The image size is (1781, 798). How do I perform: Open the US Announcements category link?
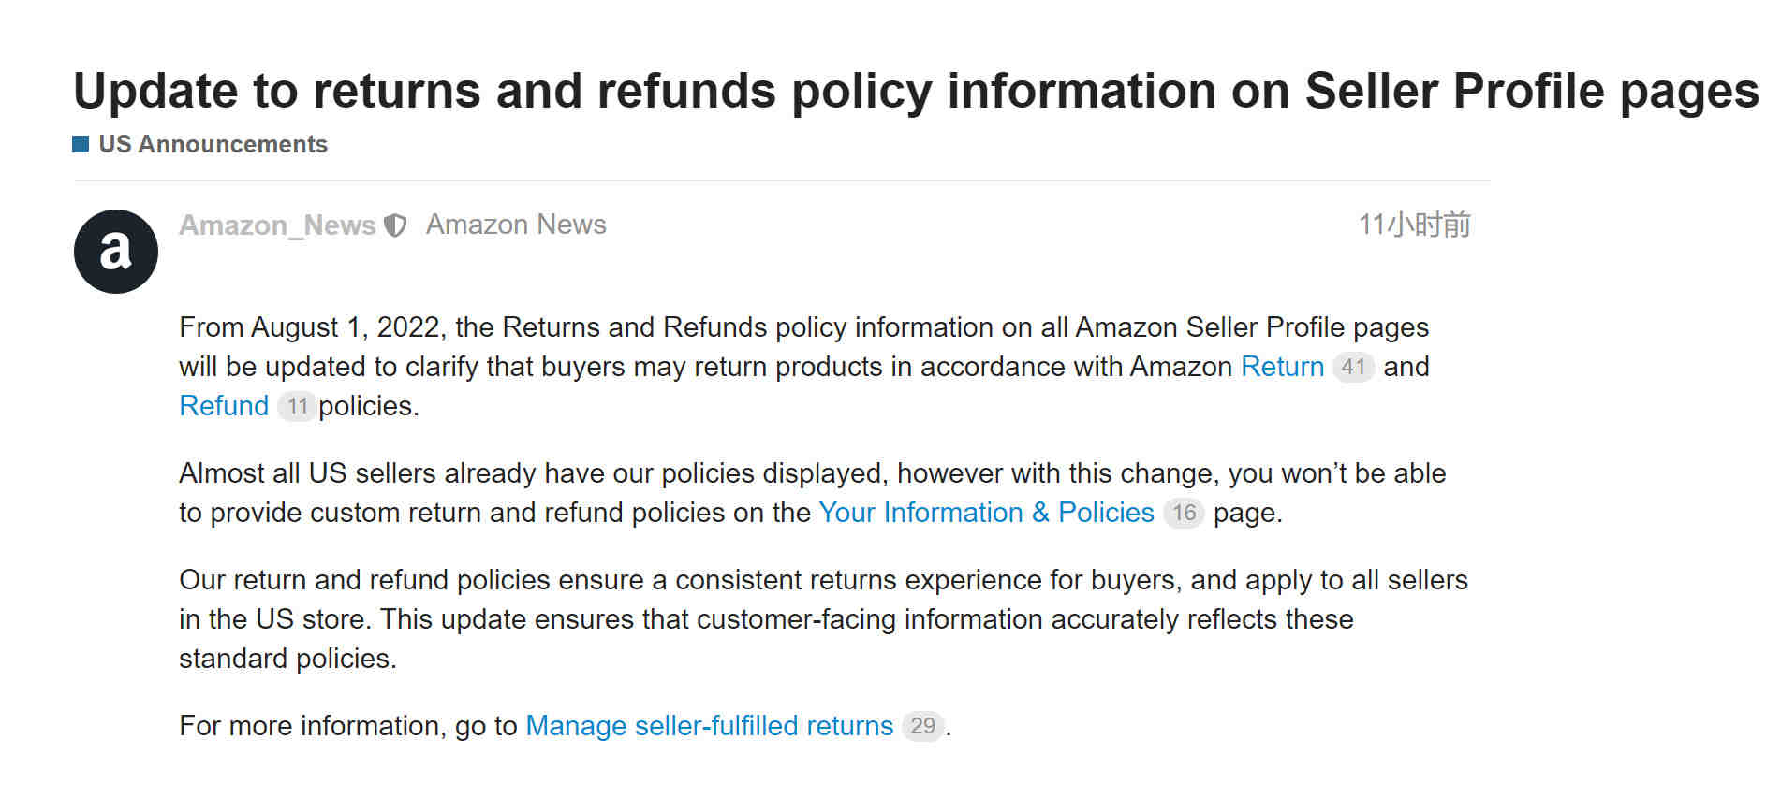point(213,144)
